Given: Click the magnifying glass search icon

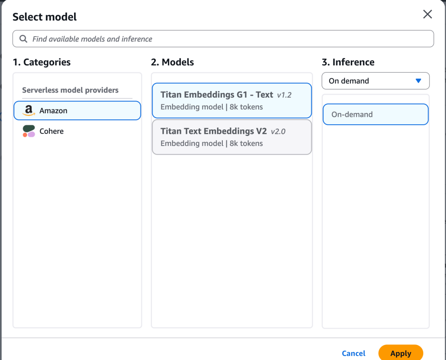Looking at the screenshot, I should (23, 39).
